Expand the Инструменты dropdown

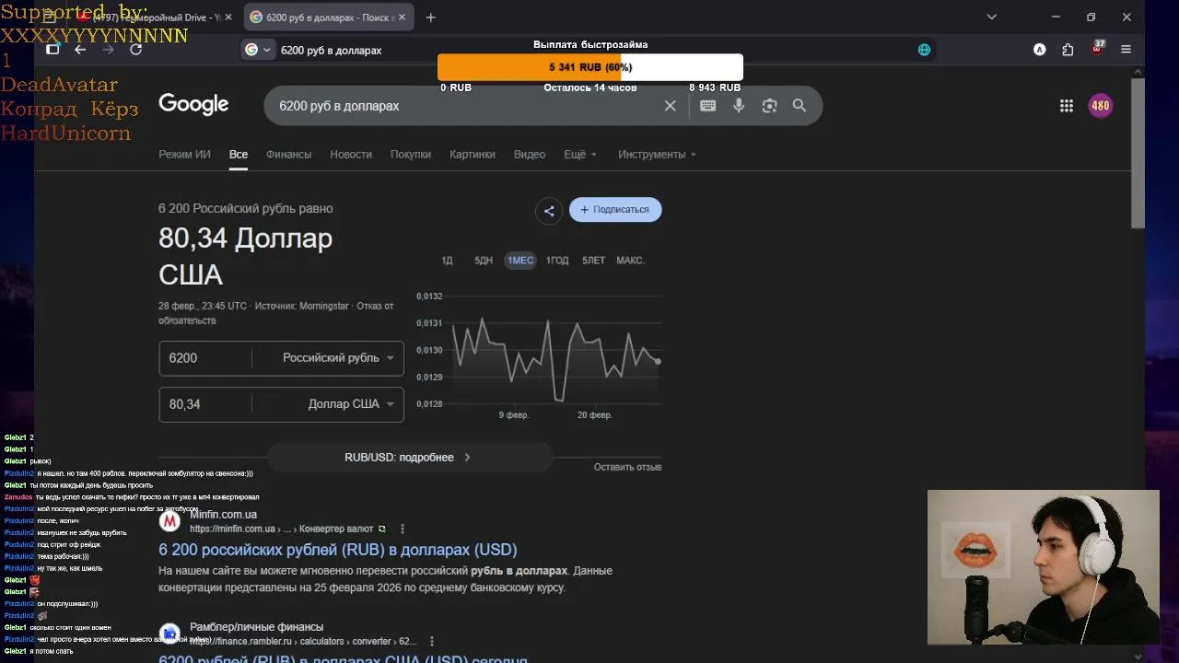(x=657, y=155)
